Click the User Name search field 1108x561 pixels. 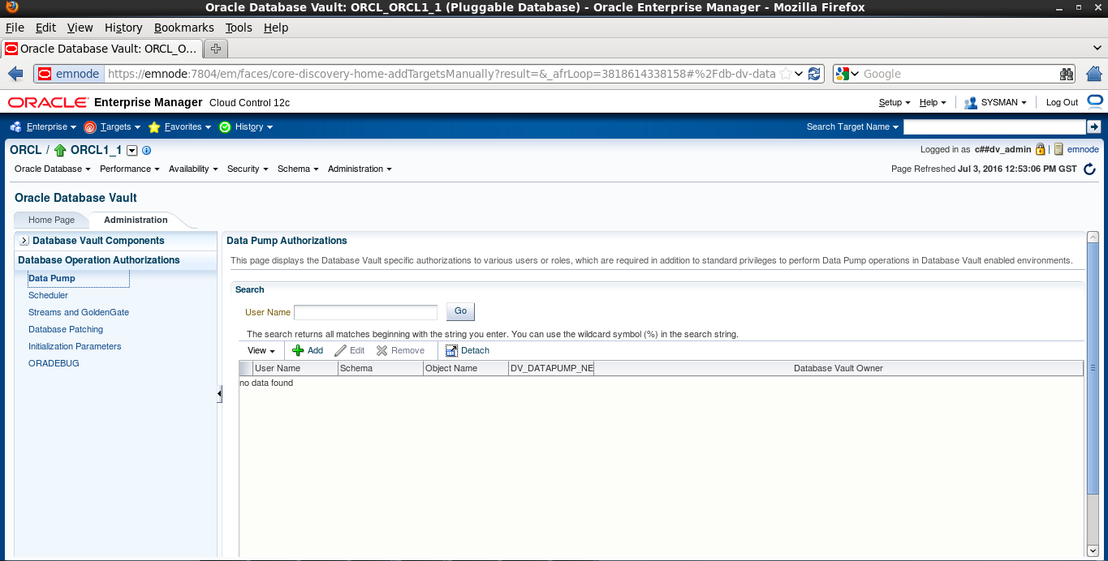pos(365,312)
